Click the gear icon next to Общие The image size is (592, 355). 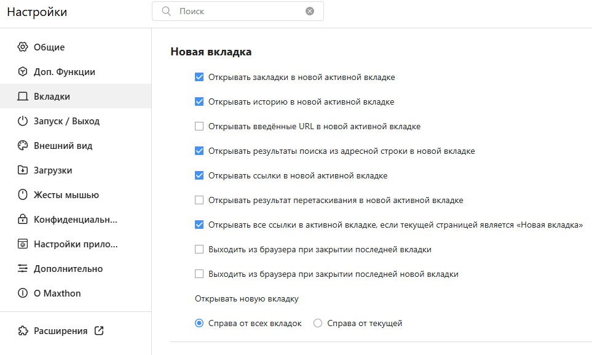[x=23, y=47]
